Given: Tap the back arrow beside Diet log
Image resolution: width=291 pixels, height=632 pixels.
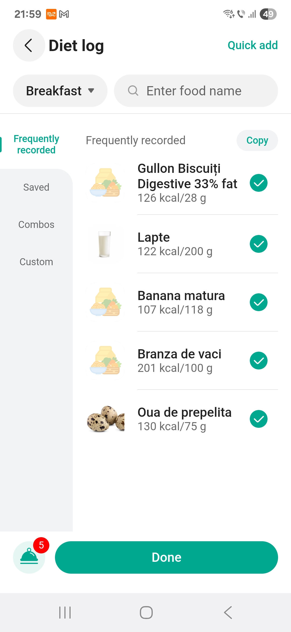Looking at the screenshot, I should pos(29,45).
